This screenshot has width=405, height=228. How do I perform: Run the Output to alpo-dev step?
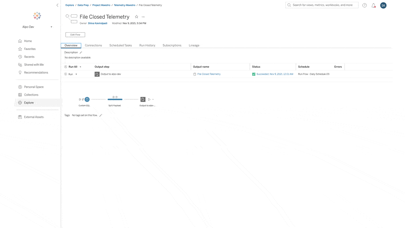click(69, 74)
